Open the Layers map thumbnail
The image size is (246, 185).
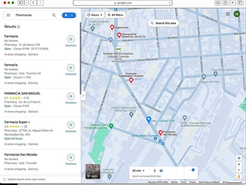tap(93, 171)
